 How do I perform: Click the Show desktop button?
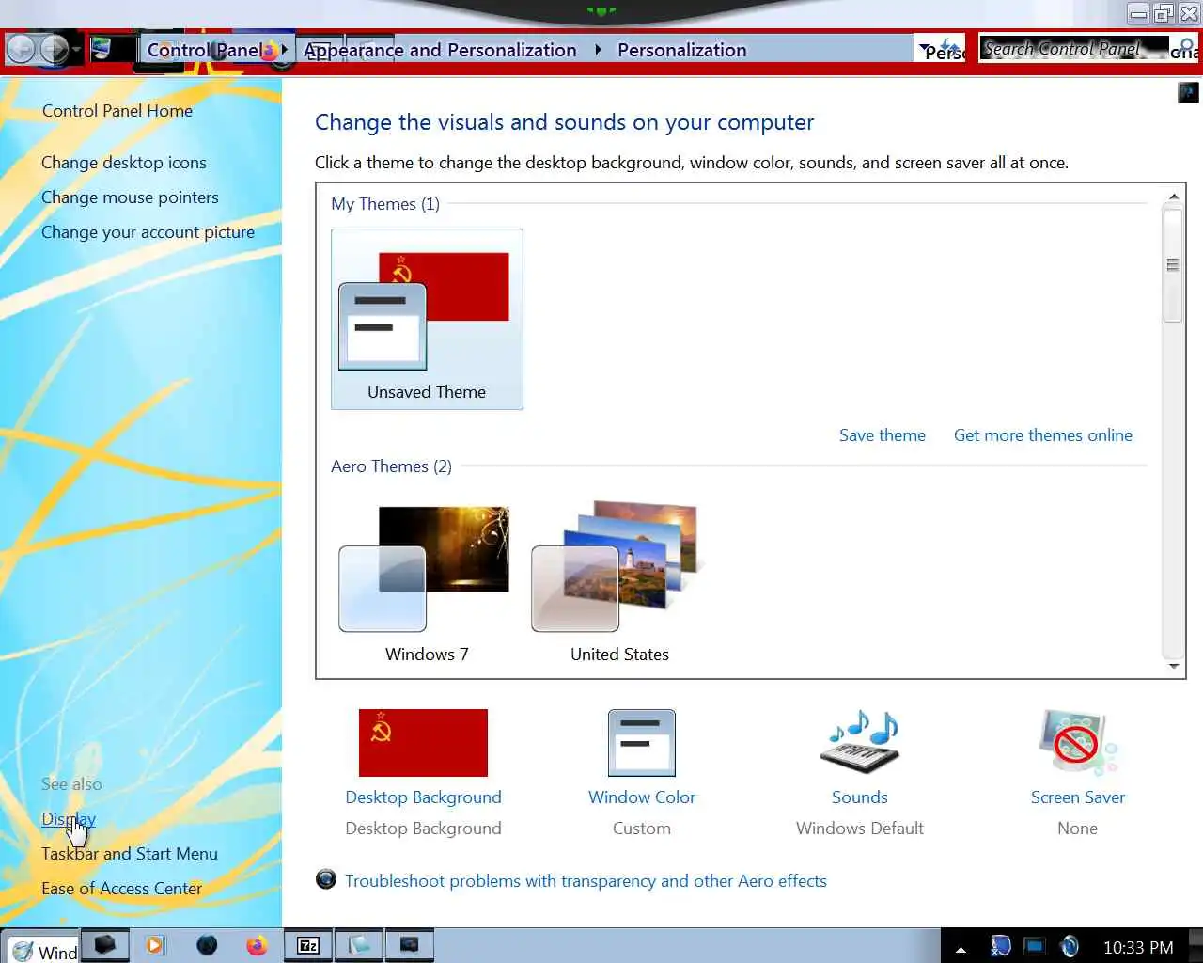[1195, 946]
